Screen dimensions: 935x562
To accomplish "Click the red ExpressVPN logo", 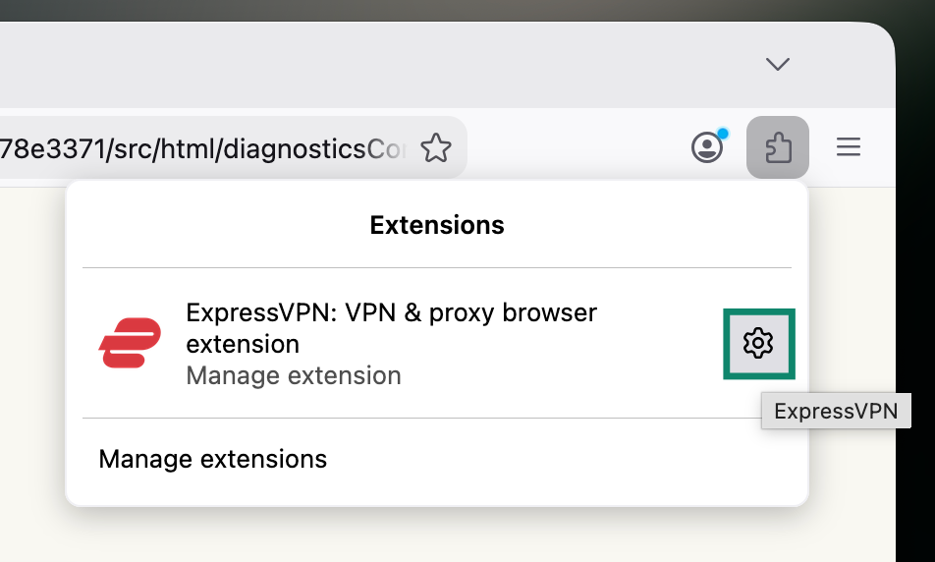I will 130,343.
